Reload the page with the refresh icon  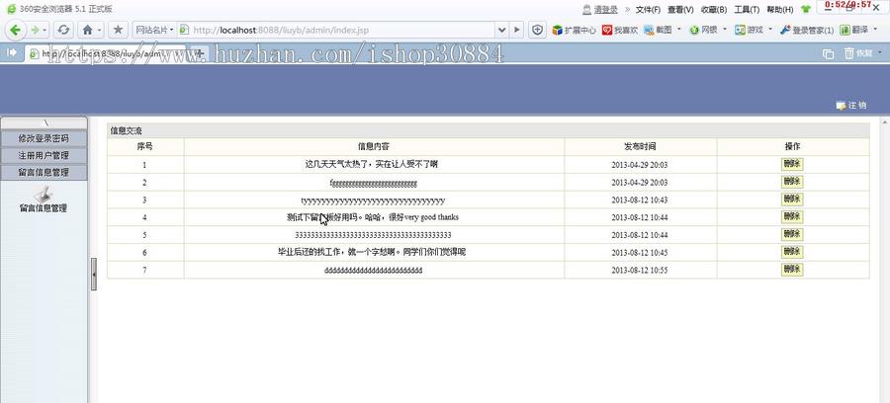pyautogui.click(x=63, y=30)
